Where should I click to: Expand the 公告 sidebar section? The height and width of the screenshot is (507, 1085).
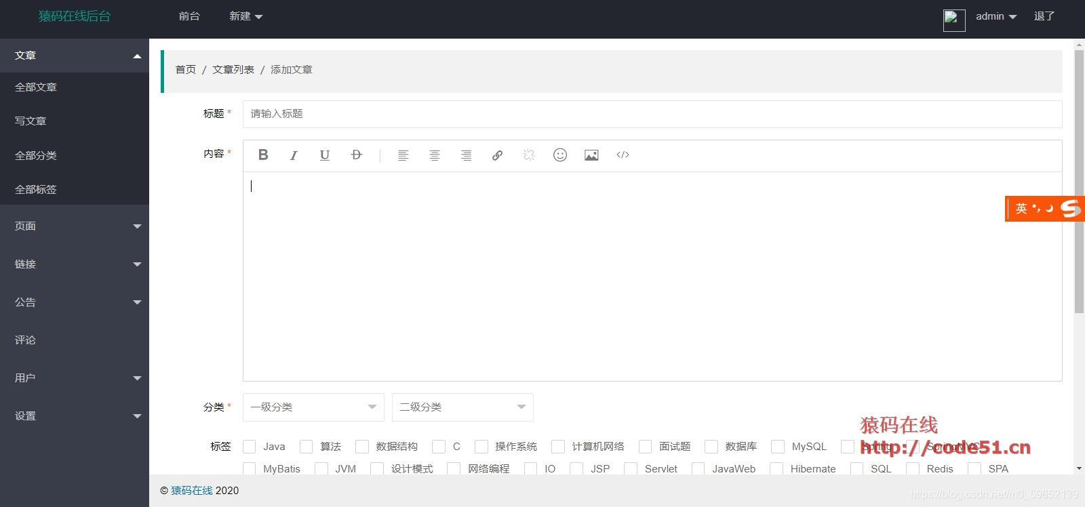(x=75, y=302)
